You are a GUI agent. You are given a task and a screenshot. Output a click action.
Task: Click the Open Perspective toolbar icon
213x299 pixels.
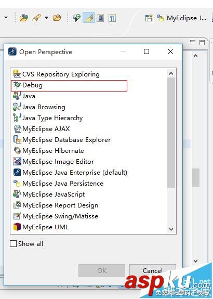click(149, 18)
